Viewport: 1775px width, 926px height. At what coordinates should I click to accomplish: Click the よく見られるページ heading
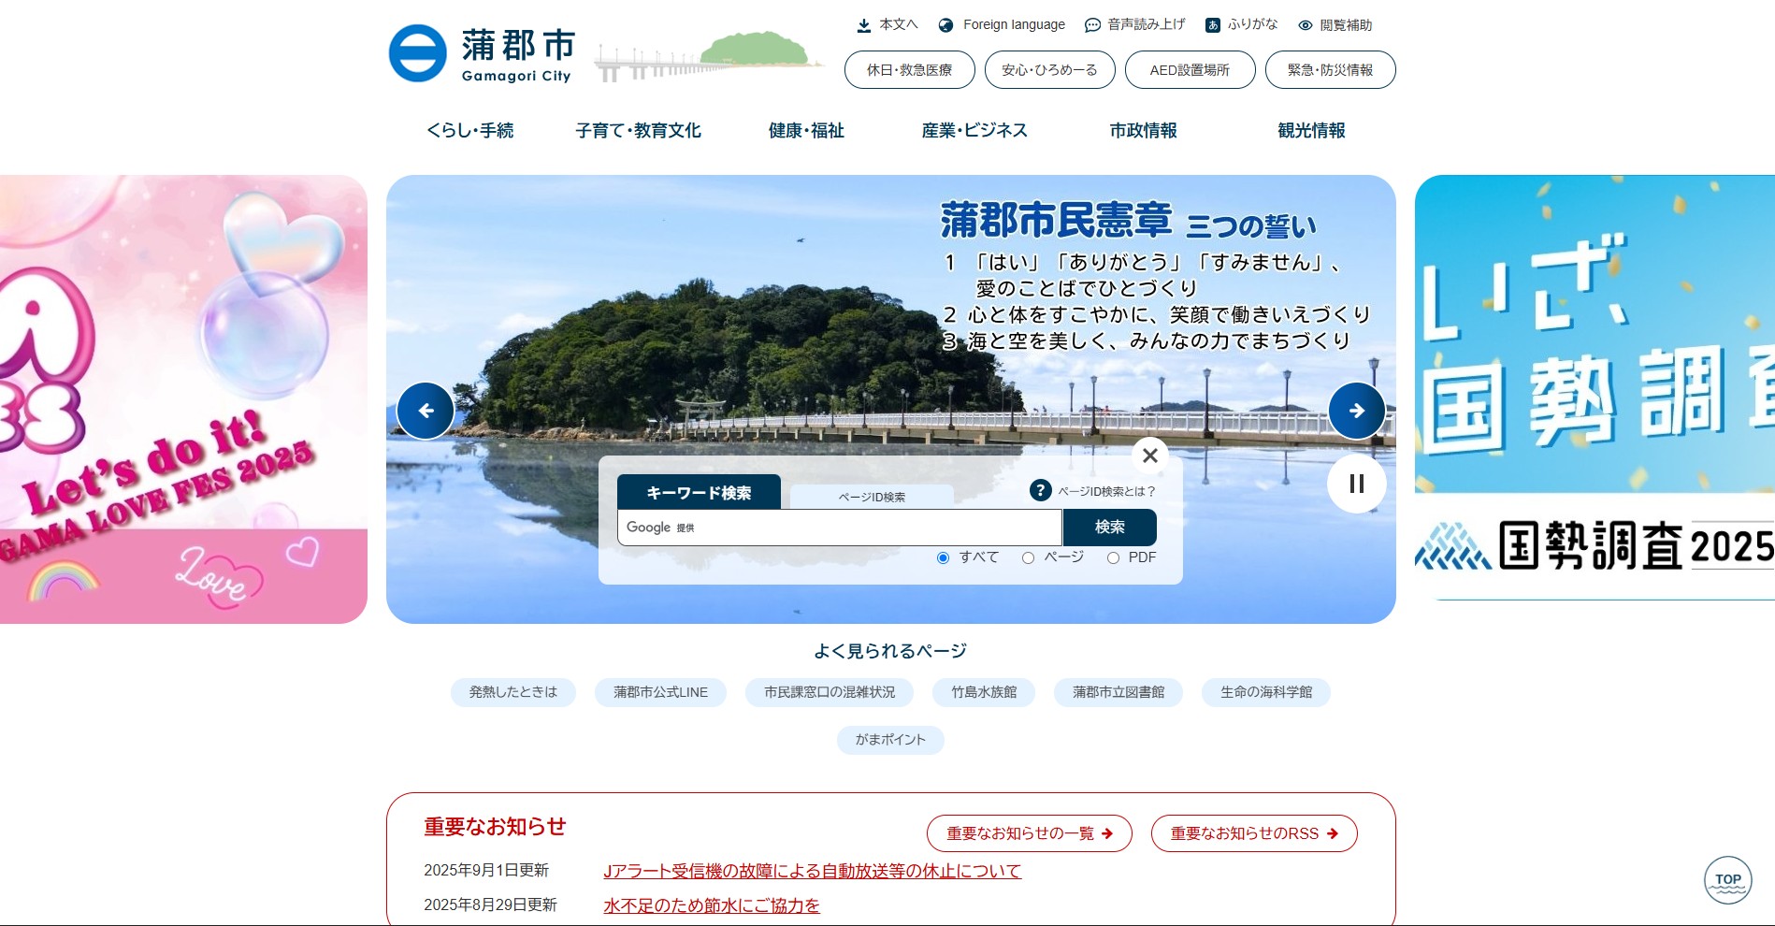[890, 651]
